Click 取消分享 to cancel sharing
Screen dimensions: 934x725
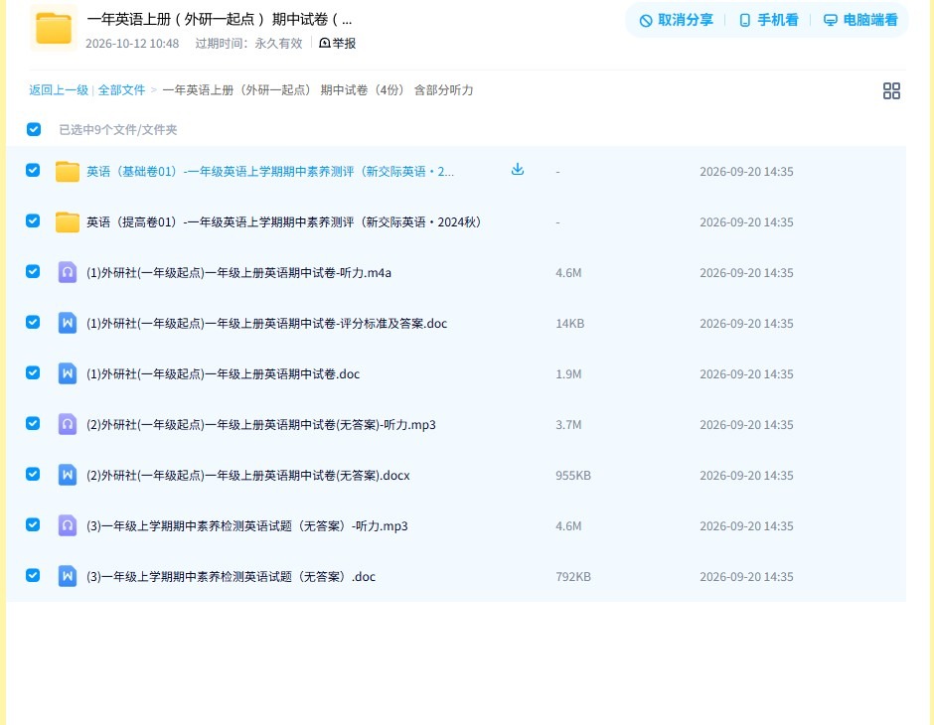(676, 20)
